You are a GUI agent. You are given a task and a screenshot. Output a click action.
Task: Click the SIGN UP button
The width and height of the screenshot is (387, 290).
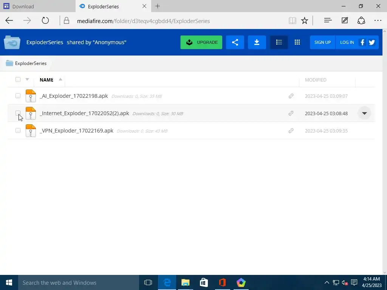click(x=323, y=42)
